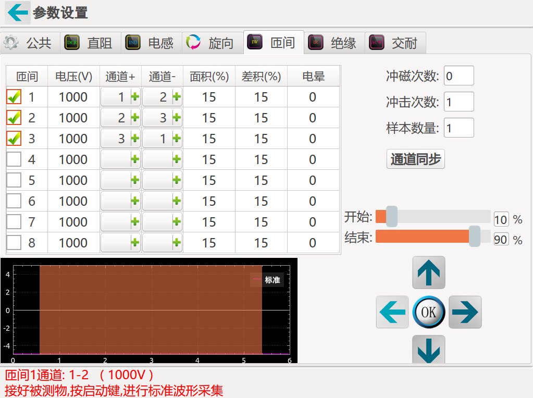Switch to the 绝缘 tab
This screenshot has width=533, height=398.
coord(334,43)
